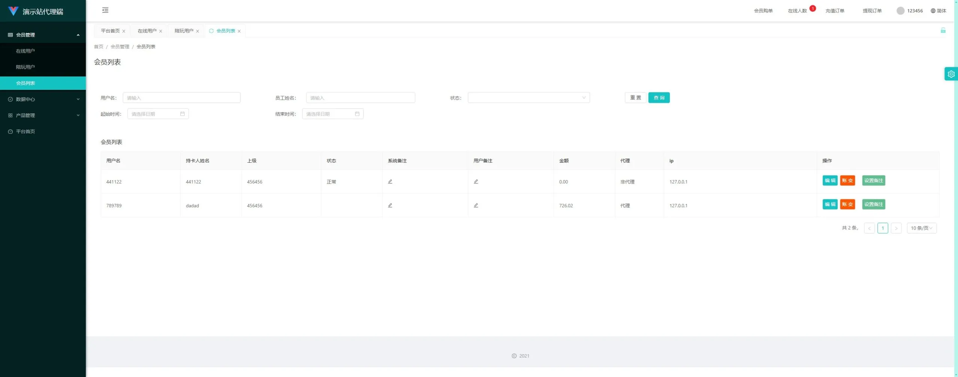Click the globe language icon
Screen dimensions: 958x377
pyautogui.click(x=933, y=11)
